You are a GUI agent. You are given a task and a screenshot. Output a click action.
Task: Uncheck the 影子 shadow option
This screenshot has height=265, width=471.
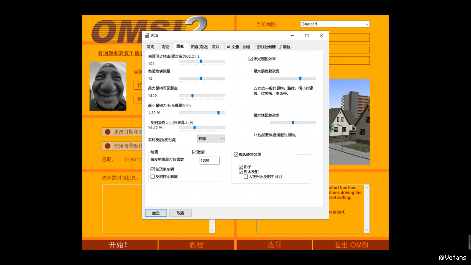point(241,167)
